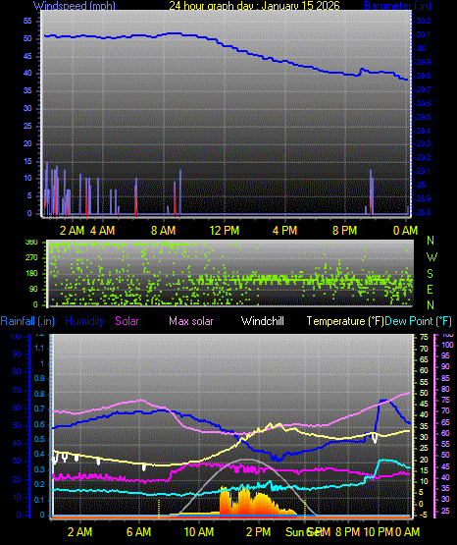Click the 360 wind direction value
The height and width of the screenshot is (545, 457).
[x=31, y=243]
